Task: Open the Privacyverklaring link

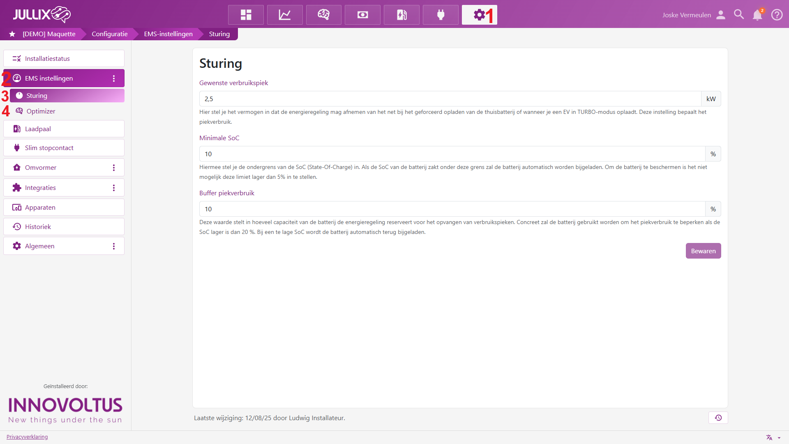Action: click(x=27, y=437)
